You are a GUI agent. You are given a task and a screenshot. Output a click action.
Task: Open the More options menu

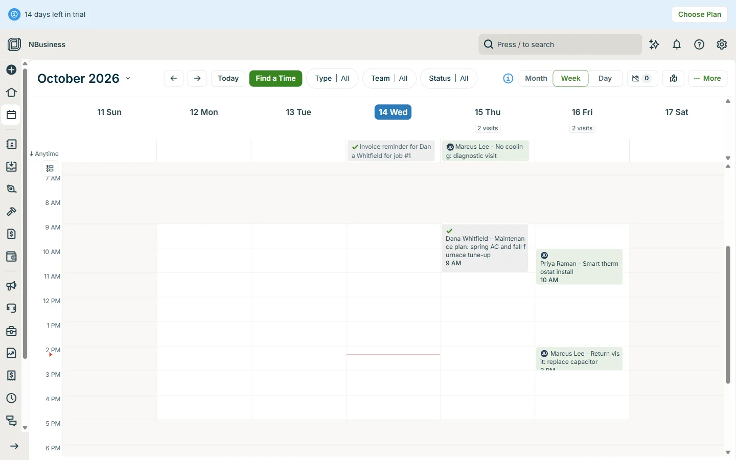708,78
